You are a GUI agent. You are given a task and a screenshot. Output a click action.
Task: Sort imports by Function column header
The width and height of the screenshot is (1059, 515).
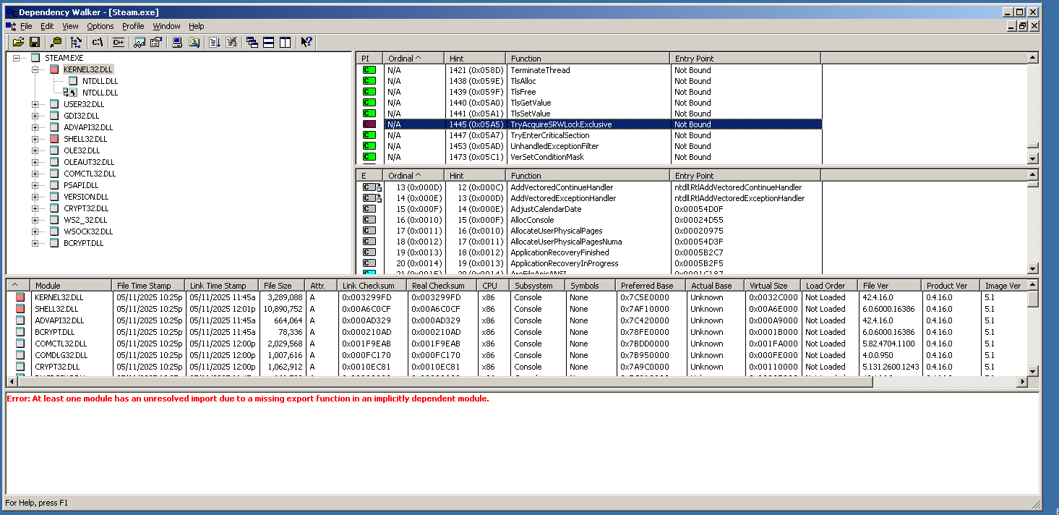coord(588,58)
